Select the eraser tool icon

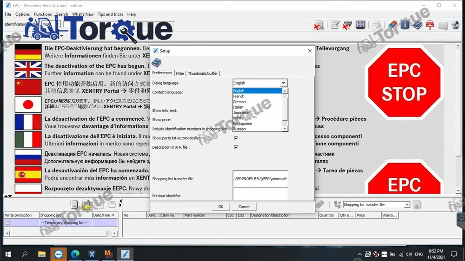392,25
